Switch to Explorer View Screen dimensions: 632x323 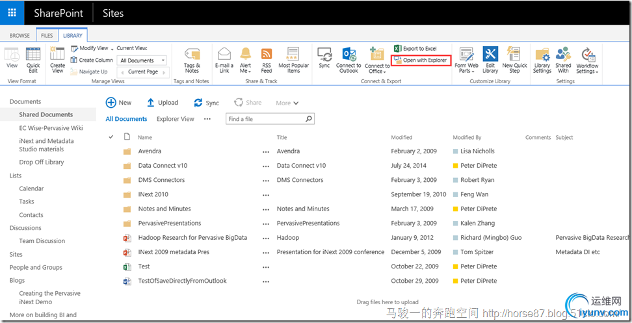[x=176, y=119]
